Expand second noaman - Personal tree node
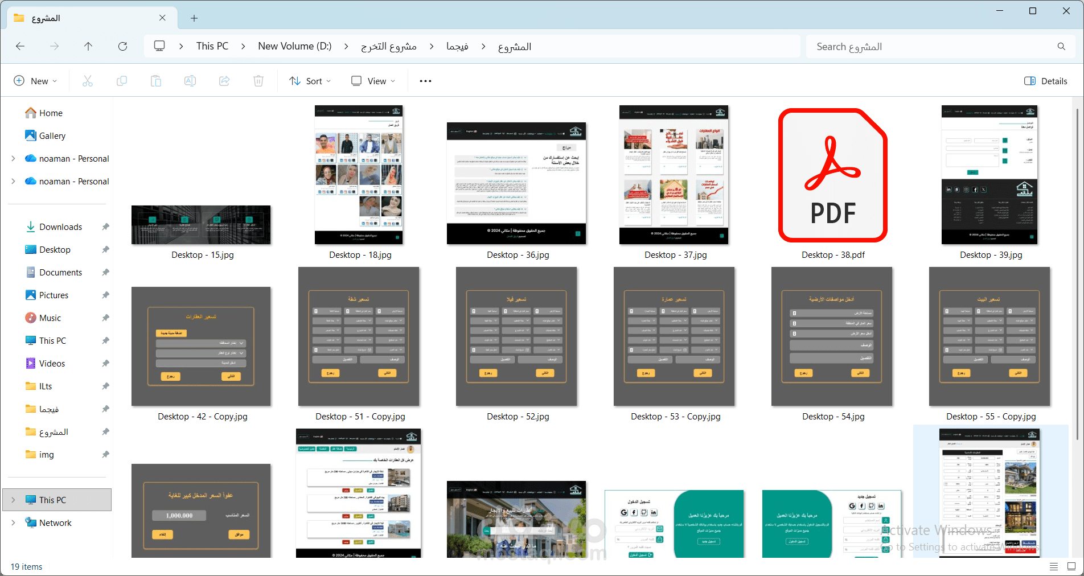The width and height of the screenshot is (1084, 576). tap(13, 182)
